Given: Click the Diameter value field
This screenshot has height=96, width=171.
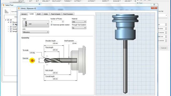Looking at the screenshot, I should pyautogui.click(x=29, y=61).
